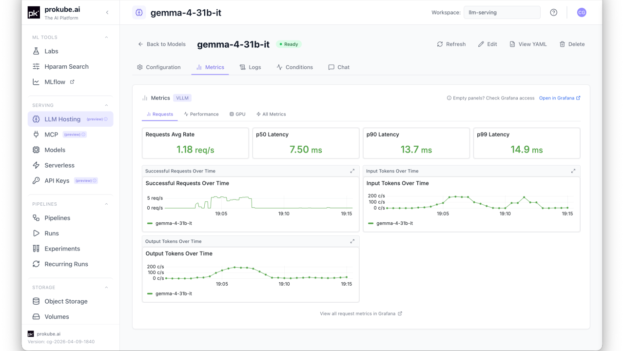Click the MLflow chart icon
Image resolution: width=624 pixels, height=351 pixels.
(x=36, y=82)
